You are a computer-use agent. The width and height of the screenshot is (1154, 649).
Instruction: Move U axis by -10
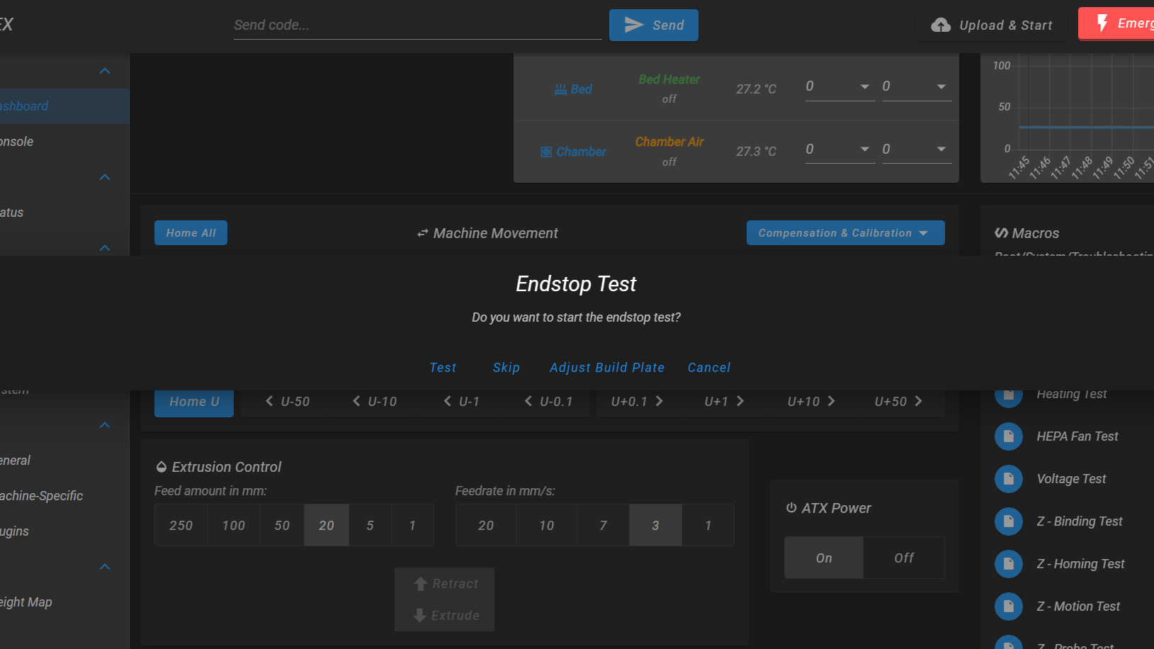click(x=374, y=402)
